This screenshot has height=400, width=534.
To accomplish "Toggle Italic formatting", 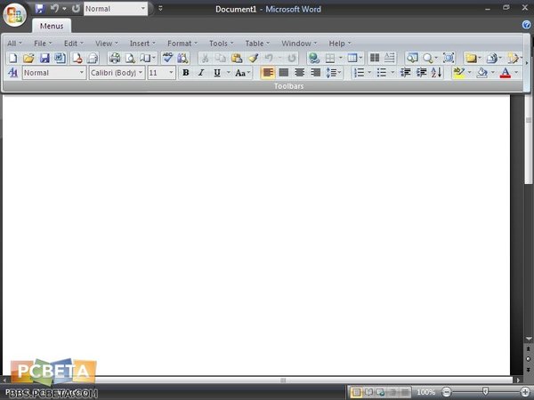I will coord(201,73).
